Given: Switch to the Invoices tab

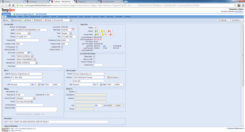Looking at the screenshot, I should [95, 16].
